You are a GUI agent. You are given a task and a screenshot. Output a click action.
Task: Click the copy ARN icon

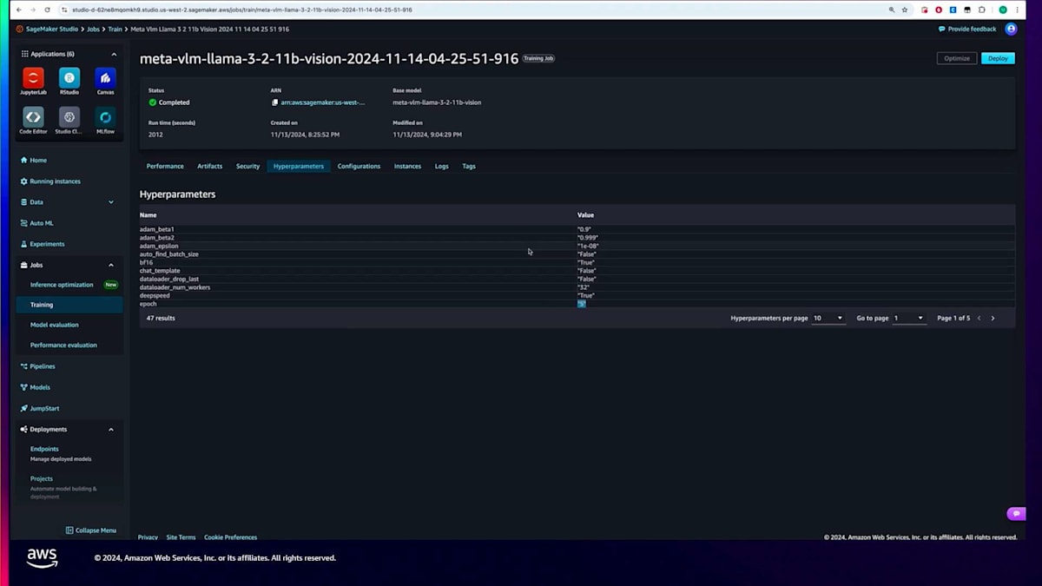pyautogui.click(x=274, y=102)
